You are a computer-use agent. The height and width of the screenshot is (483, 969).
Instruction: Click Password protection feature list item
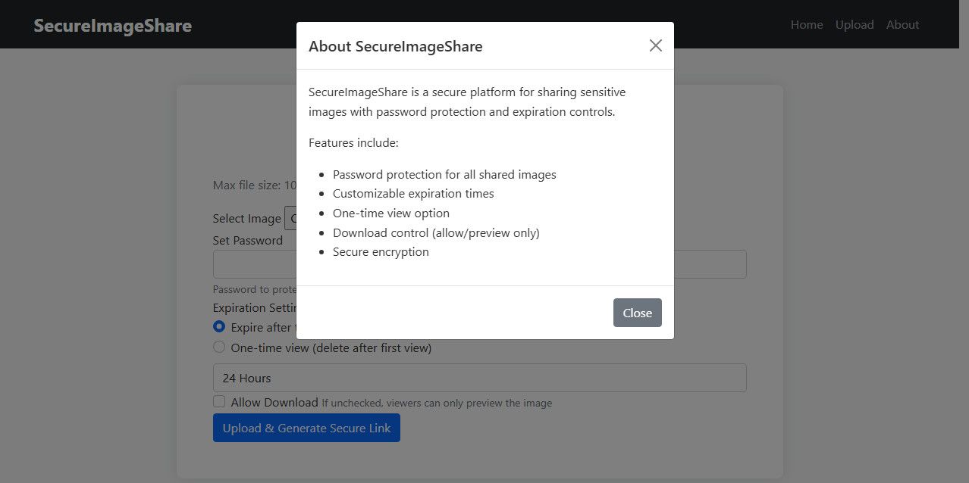(444, 174)
